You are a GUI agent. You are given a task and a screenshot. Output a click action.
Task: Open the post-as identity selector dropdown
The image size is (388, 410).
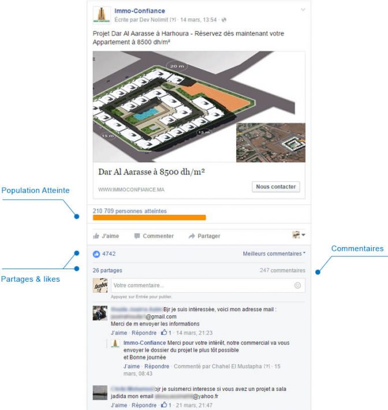[x=299, y=235]
